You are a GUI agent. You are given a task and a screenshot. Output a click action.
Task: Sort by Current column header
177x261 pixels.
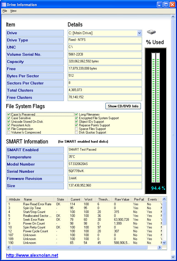pos(75,199)
